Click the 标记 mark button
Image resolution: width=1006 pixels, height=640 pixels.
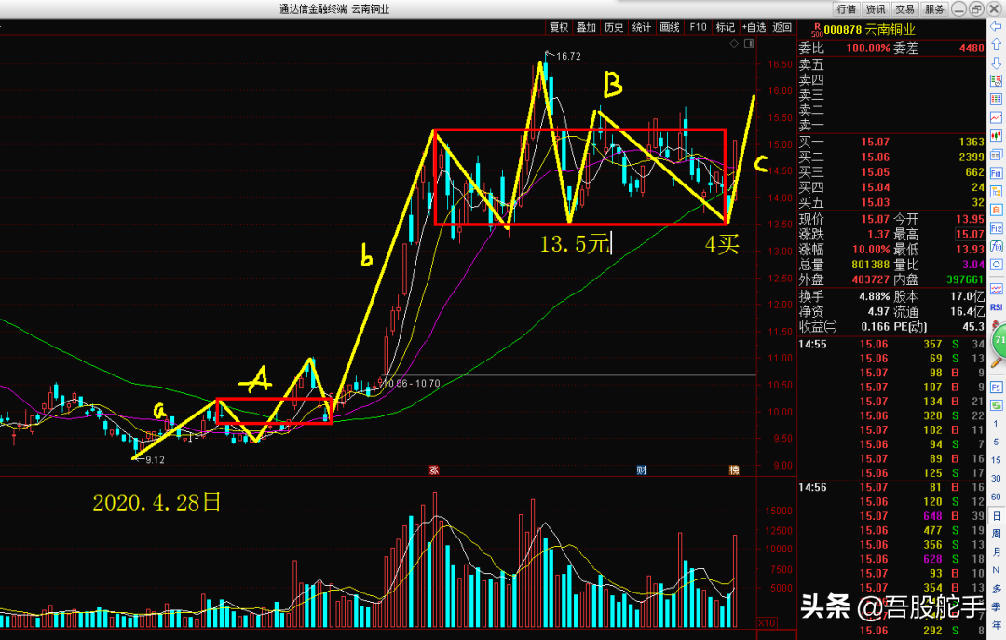(x=726, y=28)
